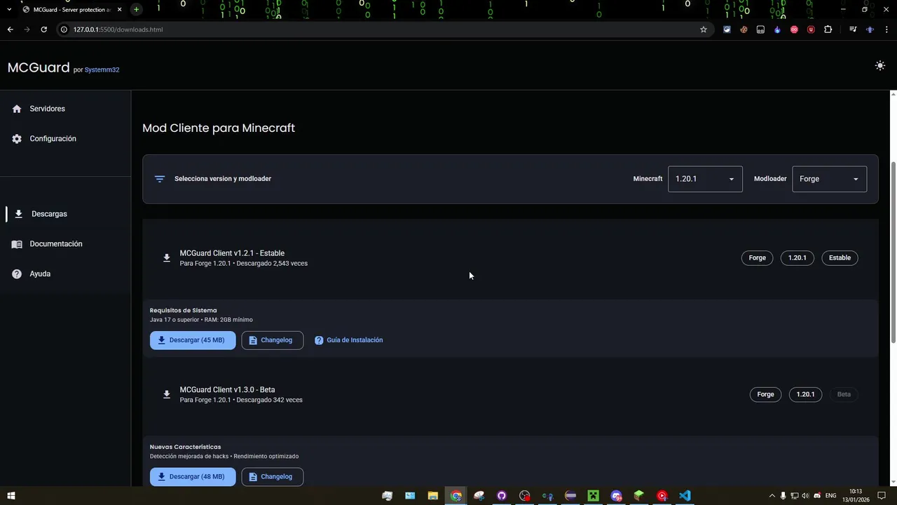
Task: Open Chrome from the taskbar
Action: 456,496
